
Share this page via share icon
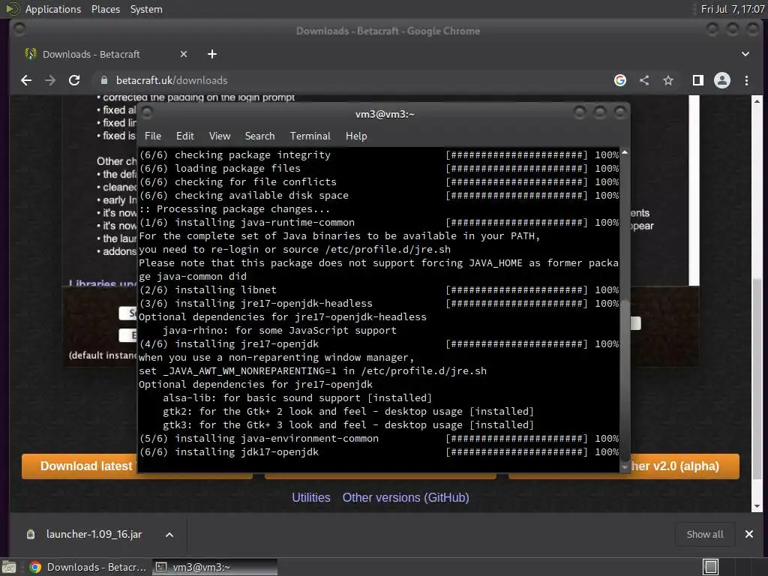tap(644, 80)
